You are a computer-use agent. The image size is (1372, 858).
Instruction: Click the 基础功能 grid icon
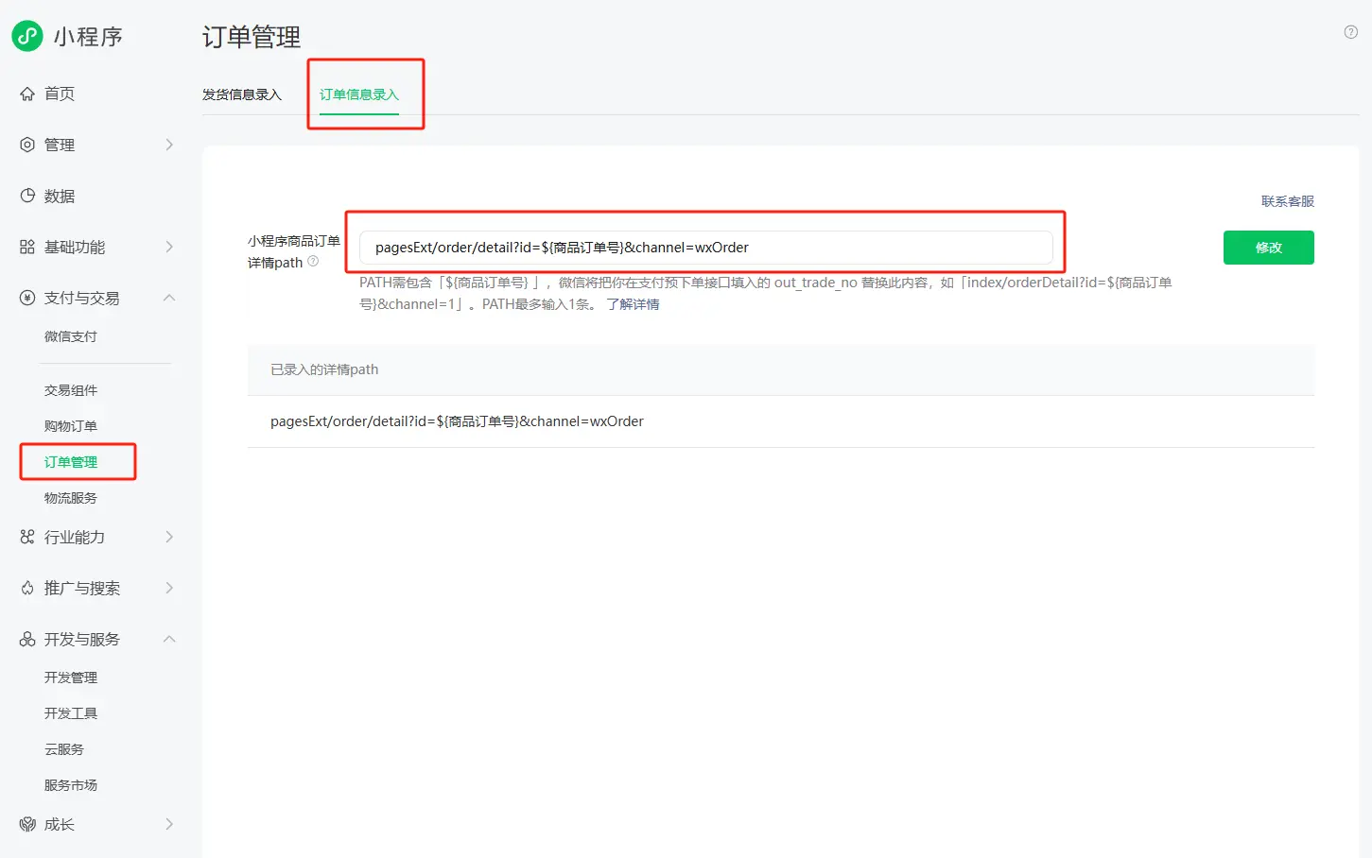click(x=27, y=247)
